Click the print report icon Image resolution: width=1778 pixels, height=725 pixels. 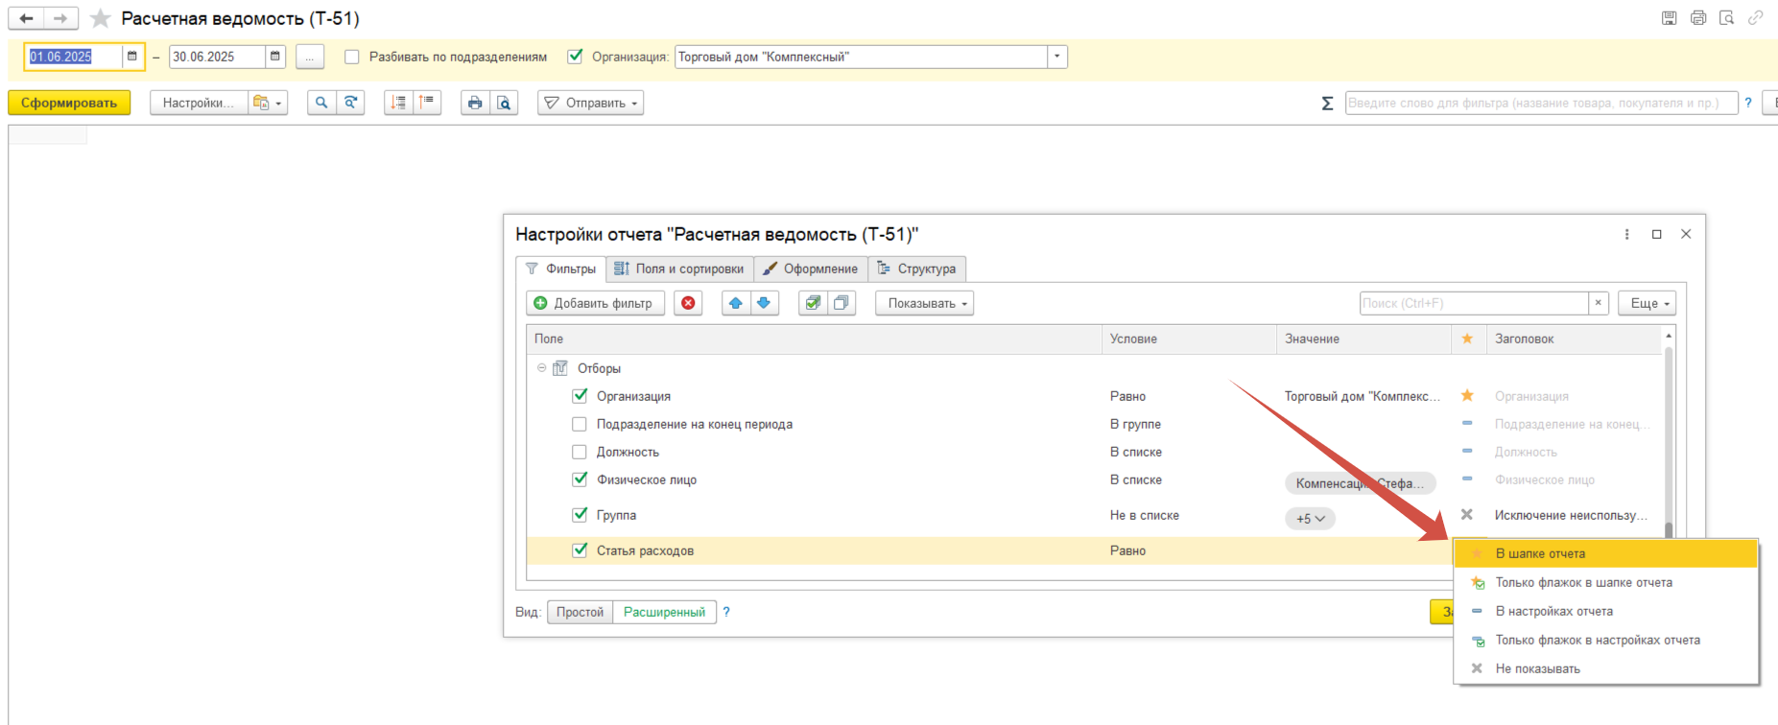pos(475,103)
